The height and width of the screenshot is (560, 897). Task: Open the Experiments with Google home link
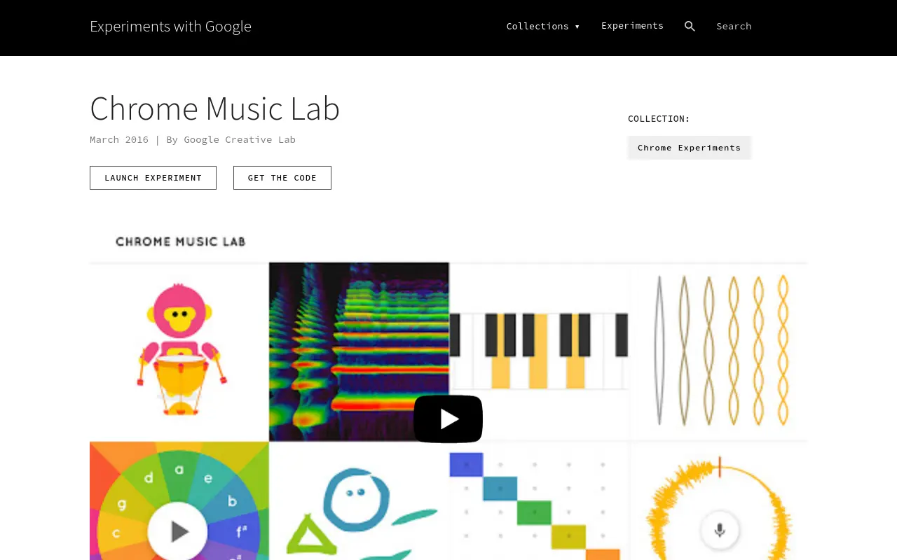[x=170, y=27]
